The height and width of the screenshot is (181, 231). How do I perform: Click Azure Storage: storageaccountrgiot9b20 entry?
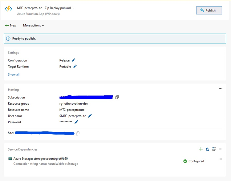(41, 159)
